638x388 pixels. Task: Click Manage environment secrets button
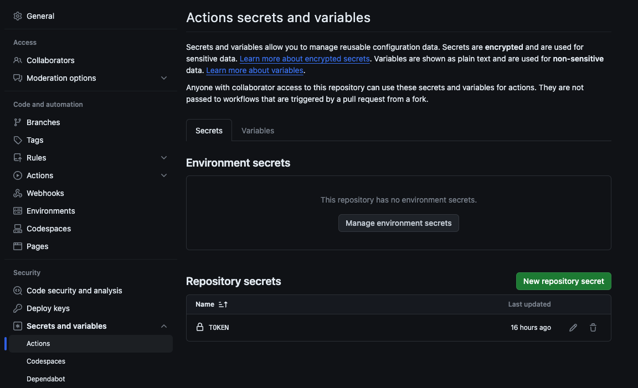398,223
